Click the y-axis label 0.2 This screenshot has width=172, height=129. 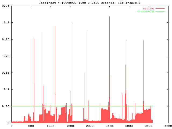click(x=6, y=56)
